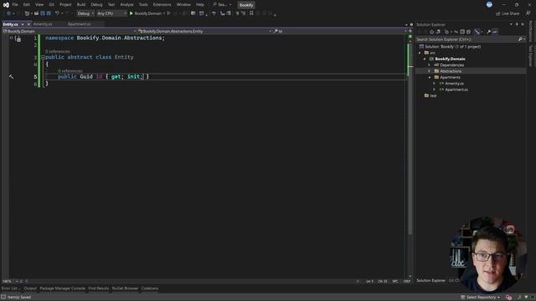This screenshot has height=301, width=536.
Task: Open the NuGet Browser tab
Action: click(125, 288)
